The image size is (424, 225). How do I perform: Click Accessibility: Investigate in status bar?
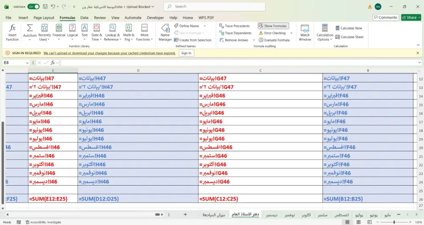tap(43, 222)
